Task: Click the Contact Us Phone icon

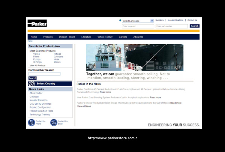Action: pyautogui.click(x=31, y=123)
